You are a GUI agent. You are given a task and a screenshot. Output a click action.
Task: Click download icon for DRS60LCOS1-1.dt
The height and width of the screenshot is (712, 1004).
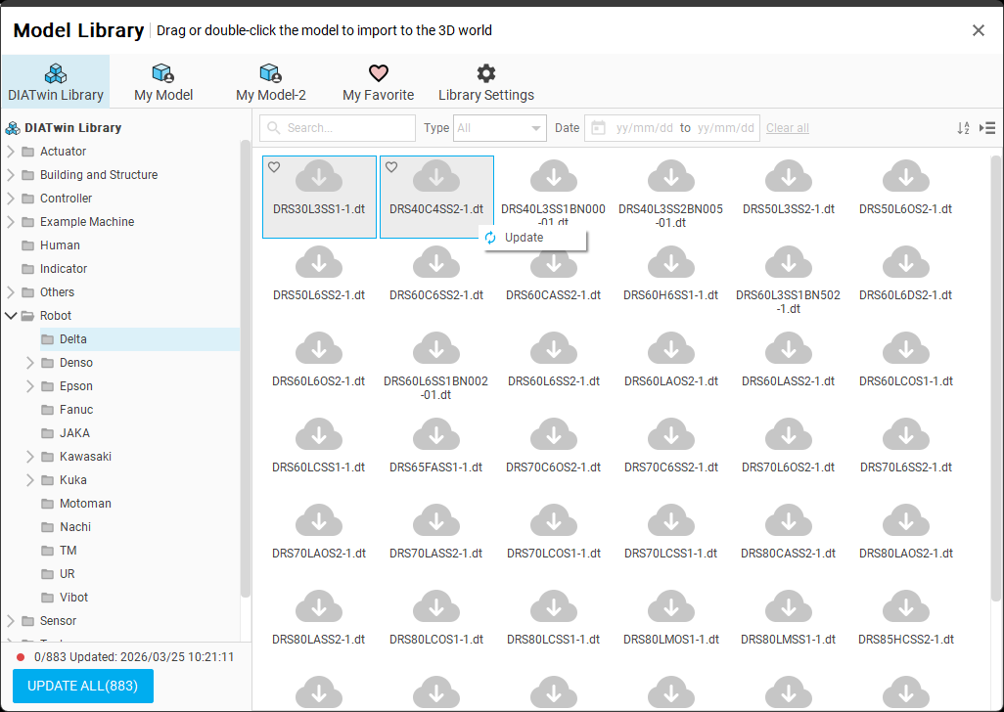pyautogui.click(x=906, y=348)
